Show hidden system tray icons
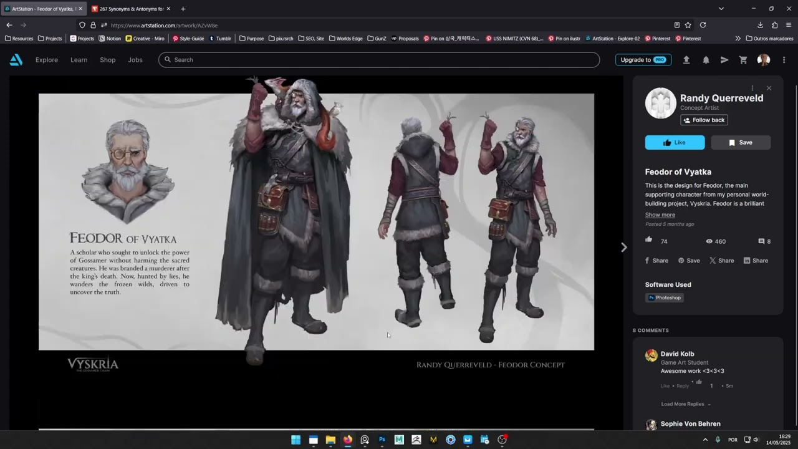Image resolution: width=798 pixels, height=449 pixels. pos(705,440)
